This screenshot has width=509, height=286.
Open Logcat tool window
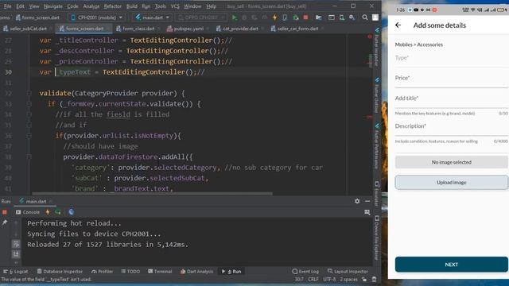[16, 272]
